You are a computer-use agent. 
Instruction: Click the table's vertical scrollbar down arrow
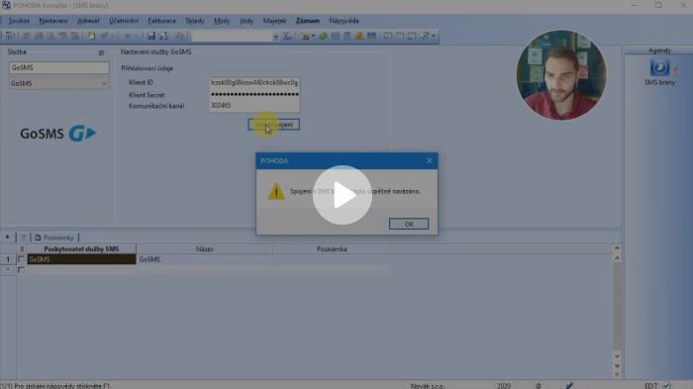click(617, 356)
